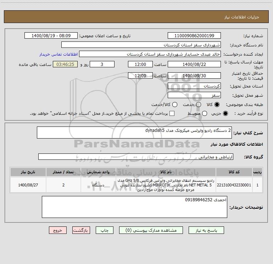The image size is (273, 264).
Task: Click the جزئیات اطلاعات نیاز header title
Action: pyautogui.click(x=242, y=17)
